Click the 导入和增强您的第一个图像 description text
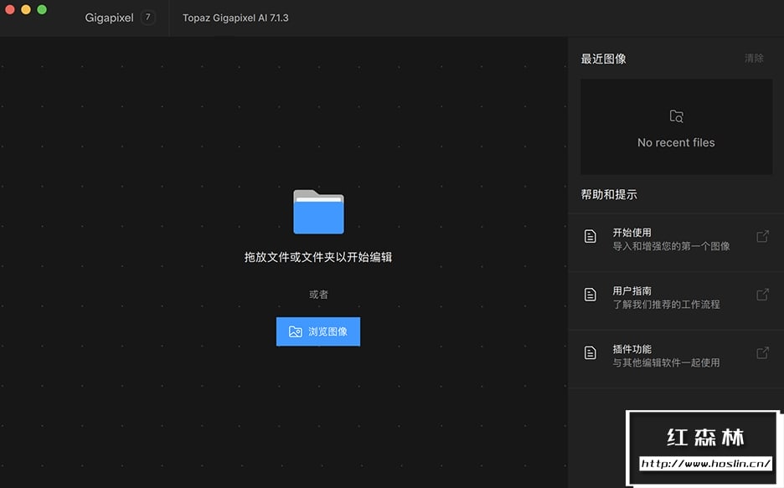784x488 pixels. pos(672,246)
